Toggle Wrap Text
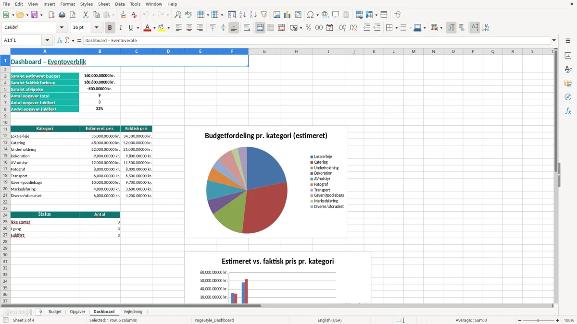577x324 pixels. pos(247,28)
